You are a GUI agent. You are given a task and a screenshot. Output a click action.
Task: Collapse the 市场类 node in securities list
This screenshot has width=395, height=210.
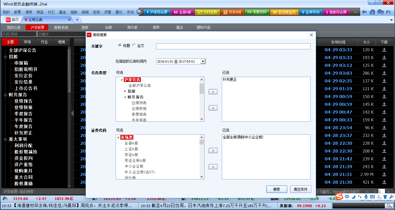118,138
